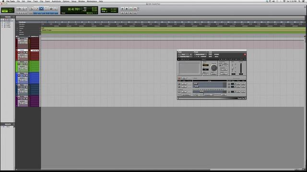Adjust the round gain knob in plug-in
Image resolution: width=307 pixels, height=172 pixels.
click(213, 68)
